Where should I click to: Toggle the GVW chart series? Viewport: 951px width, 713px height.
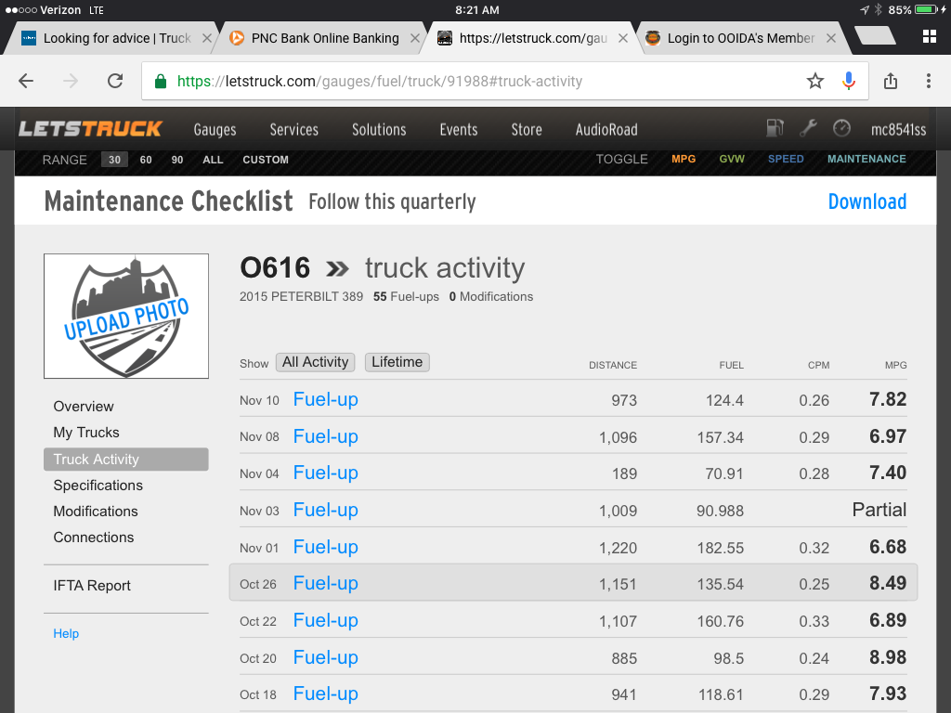pos(732,159)
